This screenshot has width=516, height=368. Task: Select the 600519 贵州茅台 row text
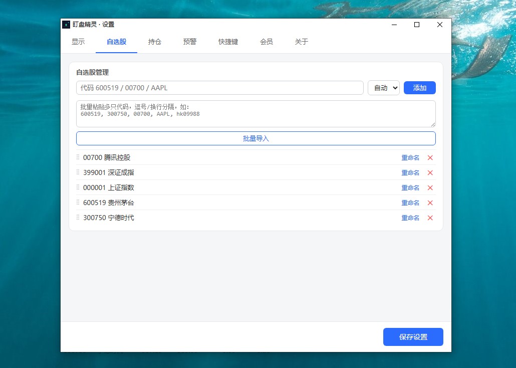(x=109, y=203)
